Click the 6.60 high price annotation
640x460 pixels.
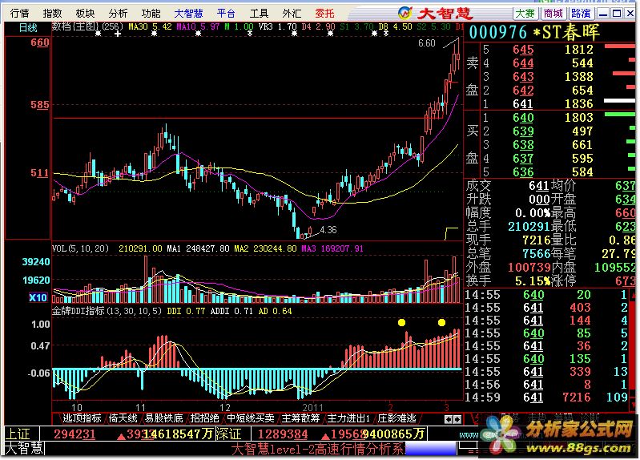[x=426, y=43]
